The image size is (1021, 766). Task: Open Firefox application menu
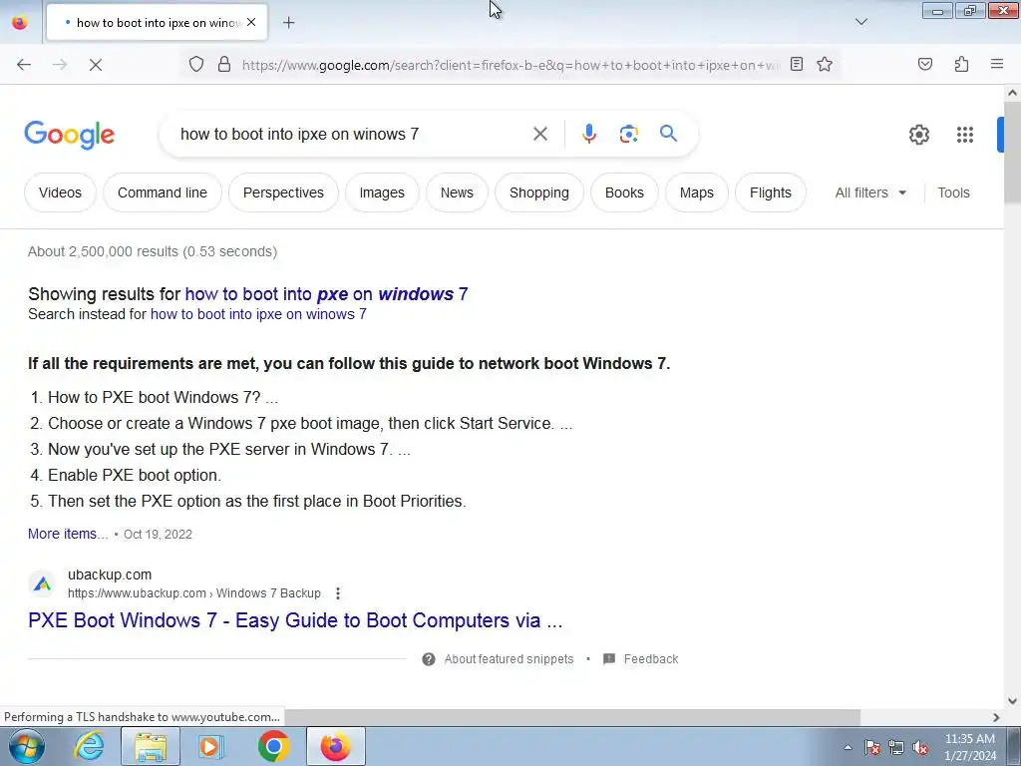tap(997, 64)
